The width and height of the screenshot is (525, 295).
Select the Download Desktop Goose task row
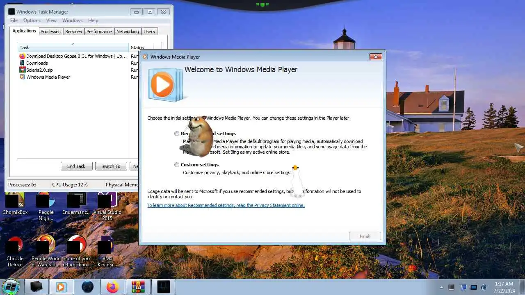[x=78, y=56]
